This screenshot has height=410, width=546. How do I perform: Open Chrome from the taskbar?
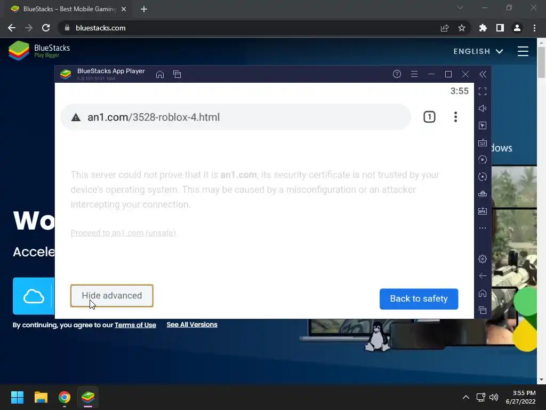(x=65, y=397)
